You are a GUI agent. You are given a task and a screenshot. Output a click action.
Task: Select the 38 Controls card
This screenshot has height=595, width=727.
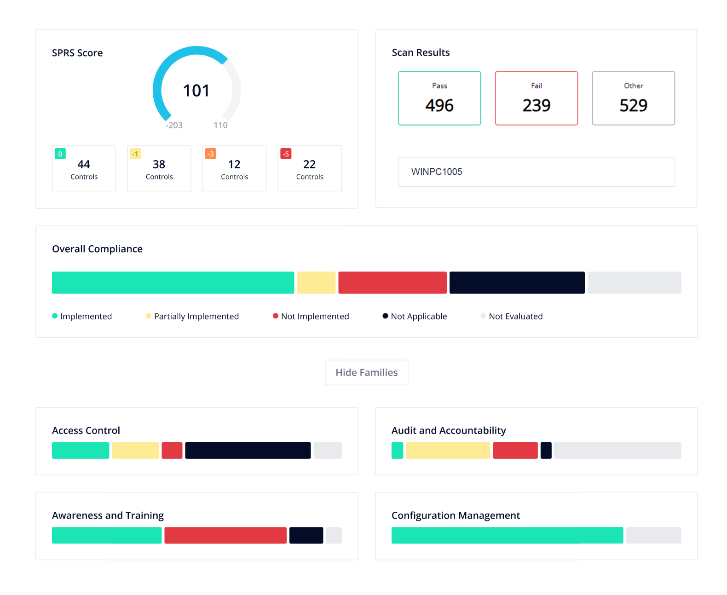coord(159,169)
